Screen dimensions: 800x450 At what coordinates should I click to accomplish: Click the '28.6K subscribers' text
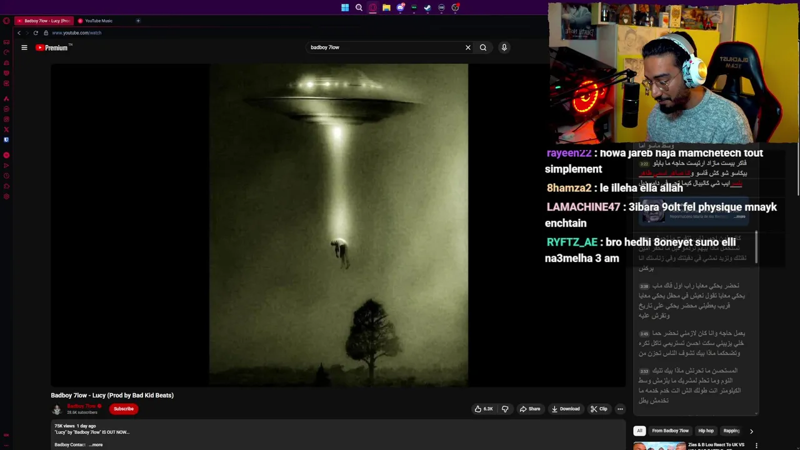tap(82, 412)
